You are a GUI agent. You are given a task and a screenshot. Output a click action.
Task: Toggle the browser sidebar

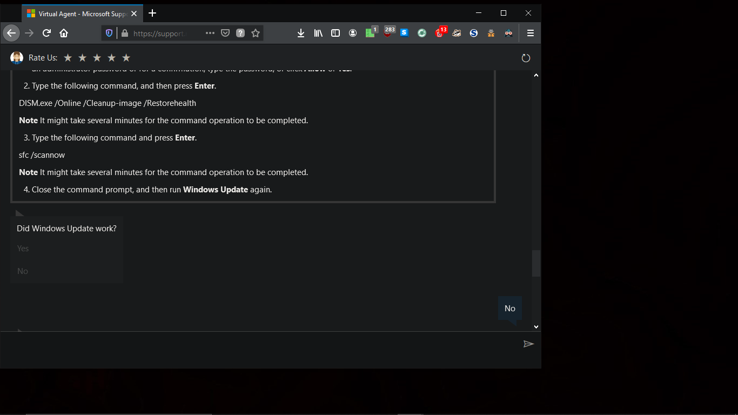[x=336, y=33]
